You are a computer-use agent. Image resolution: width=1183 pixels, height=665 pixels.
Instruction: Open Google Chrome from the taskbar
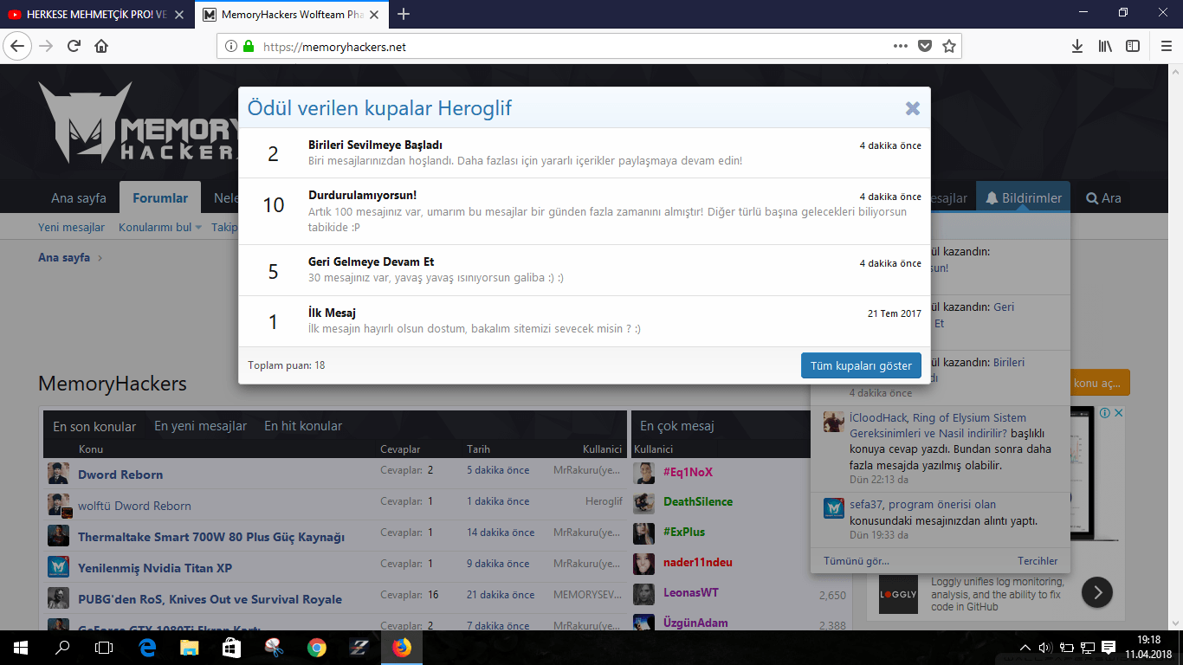317,647
